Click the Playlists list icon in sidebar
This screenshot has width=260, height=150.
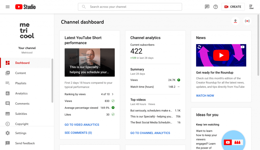tap(8, 83)
